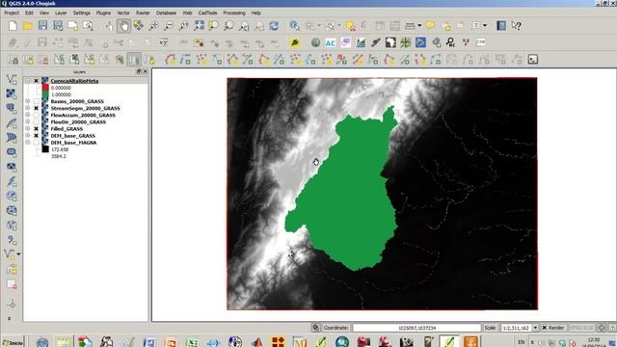Open the Python console icon

pos(533,60)
